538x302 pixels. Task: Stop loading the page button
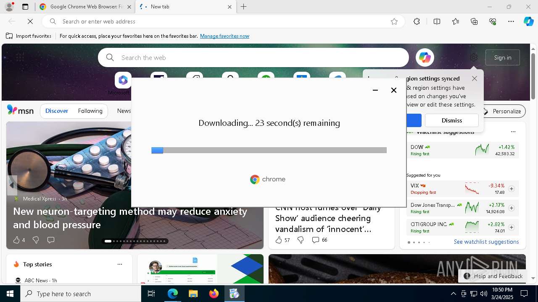30,21
